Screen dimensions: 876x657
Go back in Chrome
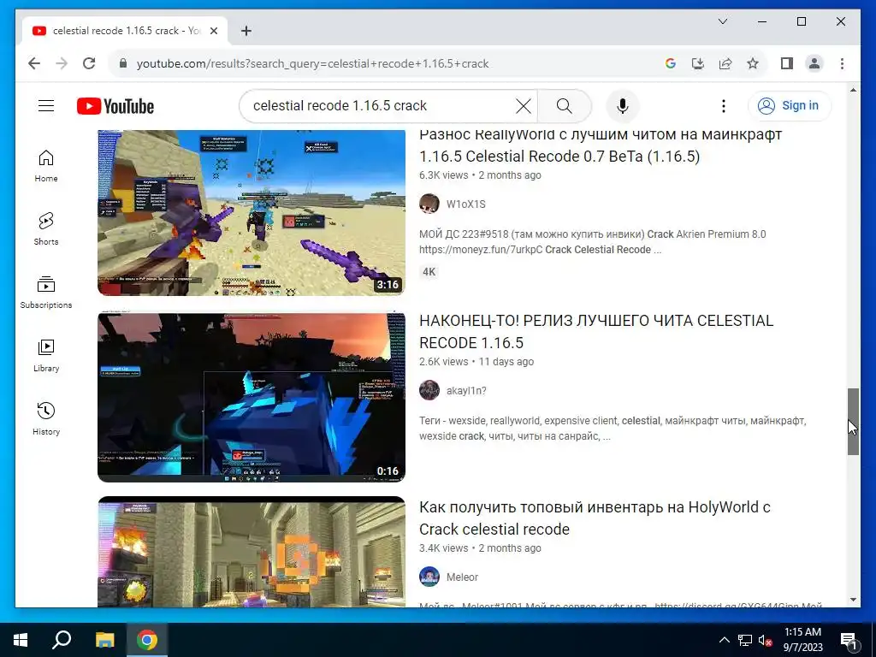(34, 63)
